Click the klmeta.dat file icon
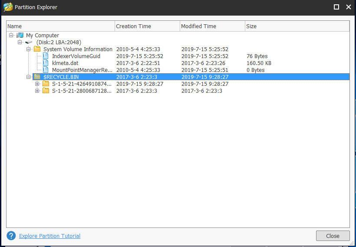This screenshot has width=356, height=247. 46,63
